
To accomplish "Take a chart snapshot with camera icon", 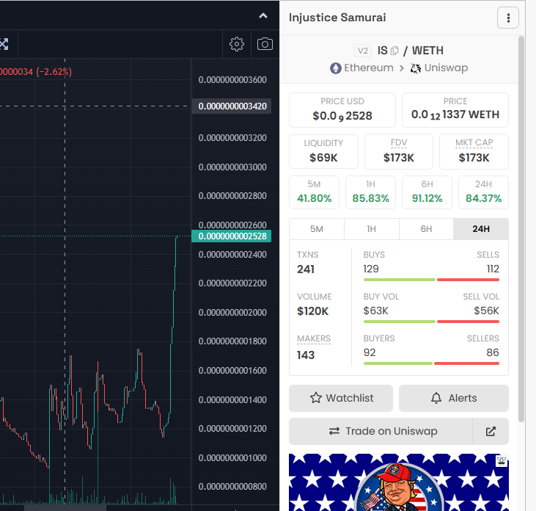I will 265,44.
